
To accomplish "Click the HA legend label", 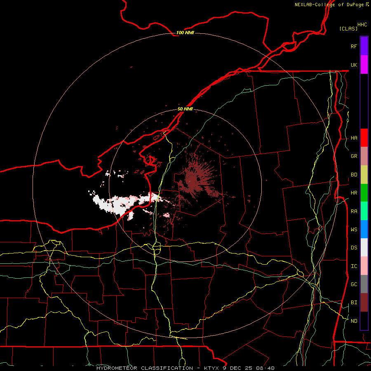I will 354,138.
